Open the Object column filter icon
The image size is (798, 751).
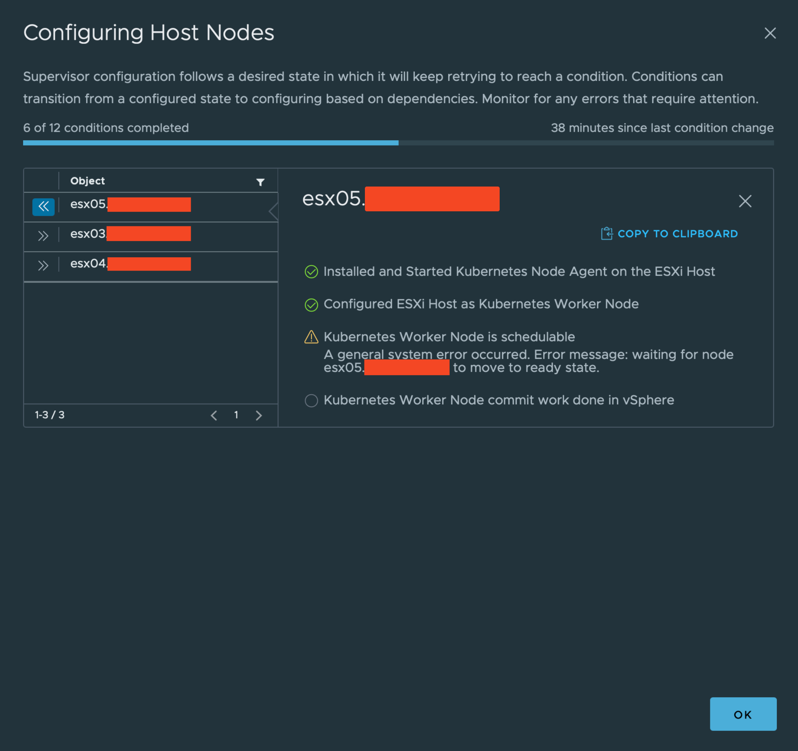tap(261, 182)
